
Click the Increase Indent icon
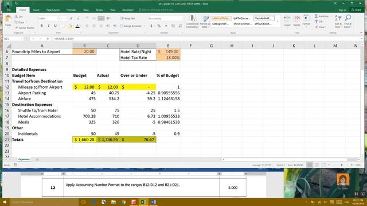115,26
